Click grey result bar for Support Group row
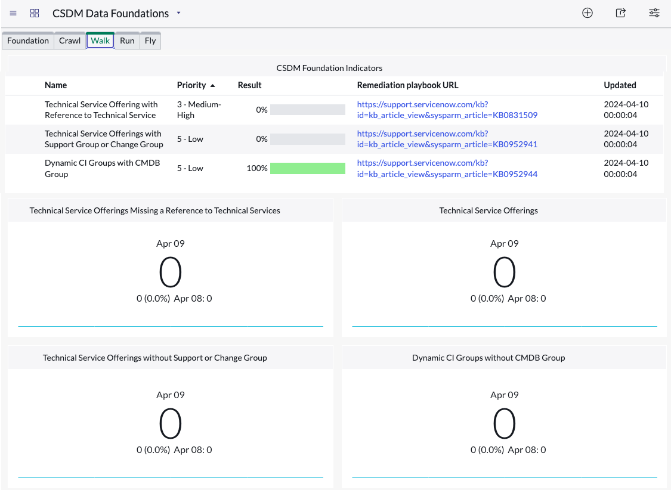Image resolution: width=671 pixels, height=490 pixels. click(x=308, y=139)
